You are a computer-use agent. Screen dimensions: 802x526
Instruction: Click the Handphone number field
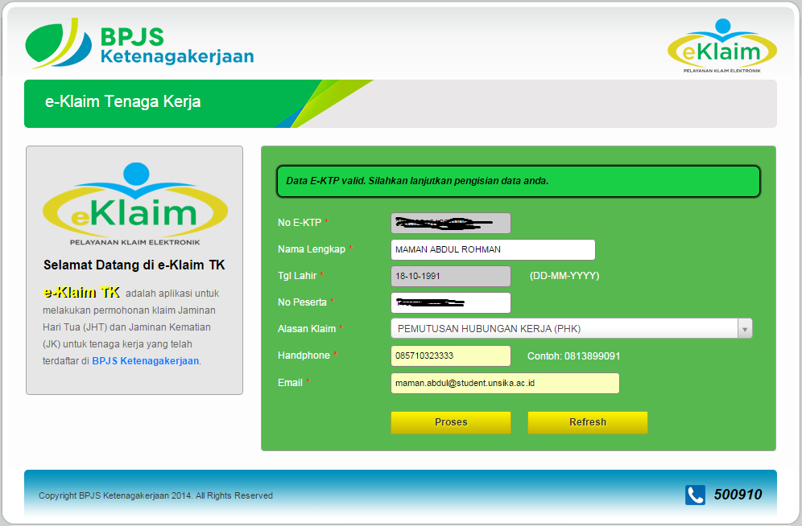pyautogui.click(x=451, y=356)
